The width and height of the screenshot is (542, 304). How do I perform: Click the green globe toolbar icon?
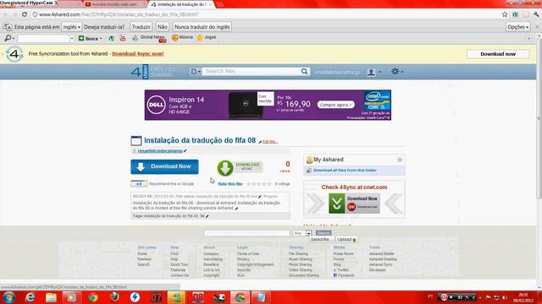pos(111,38)
